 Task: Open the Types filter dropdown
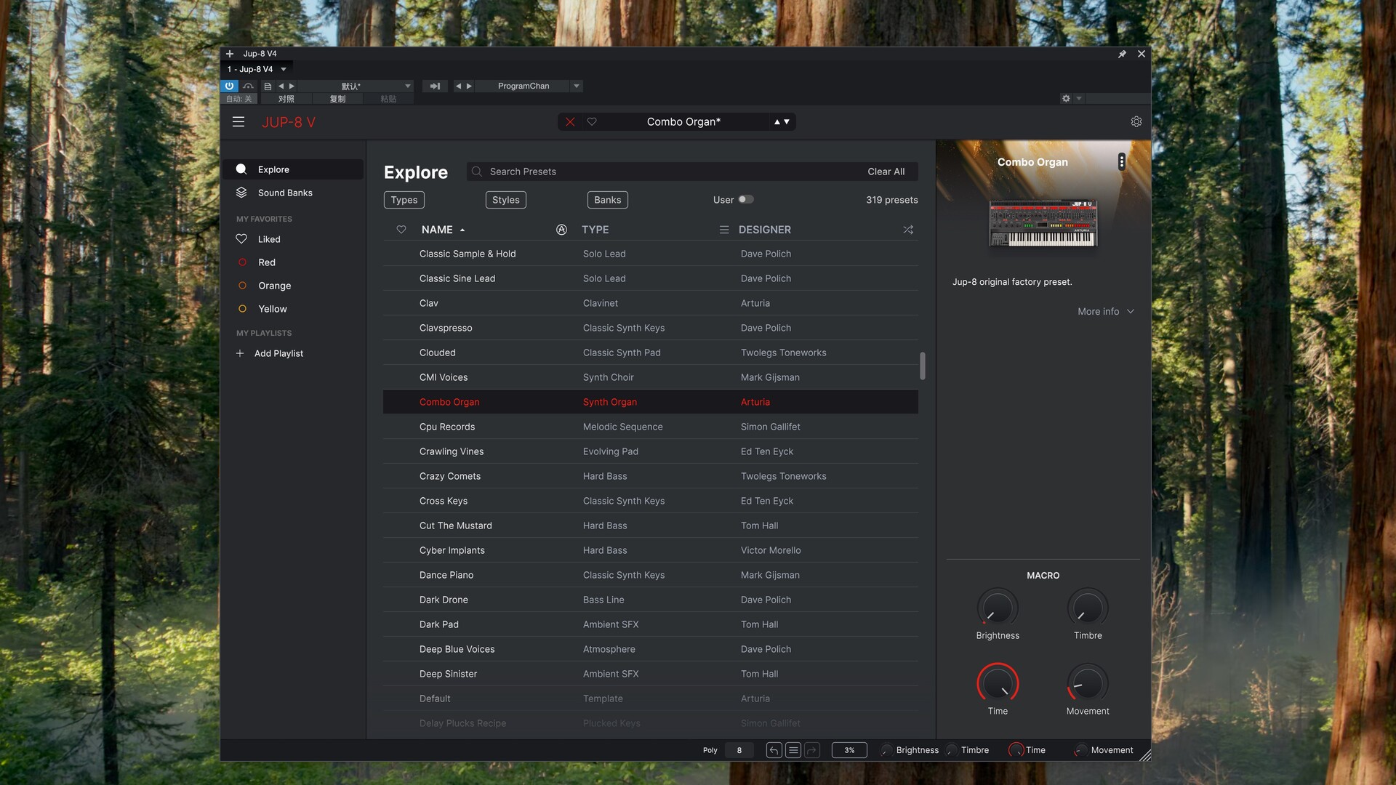pos(404,200)
